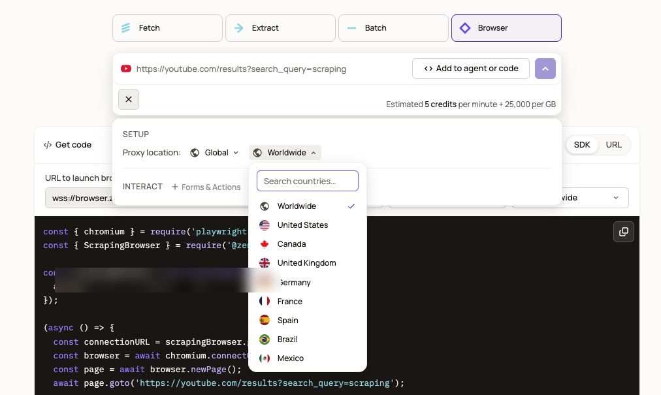This screenshot has height=395, width=661.
Task: Click the SETUP section label
Action: (136, 134)
